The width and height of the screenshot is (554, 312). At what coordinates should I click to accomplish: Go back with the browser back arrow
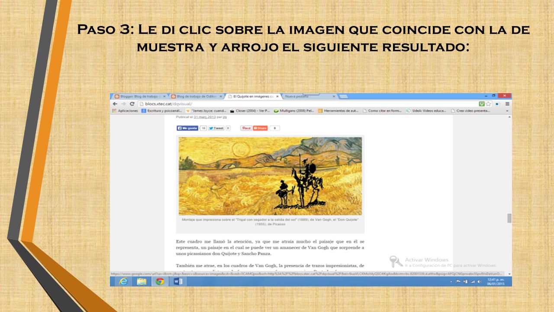pos(115,104)
